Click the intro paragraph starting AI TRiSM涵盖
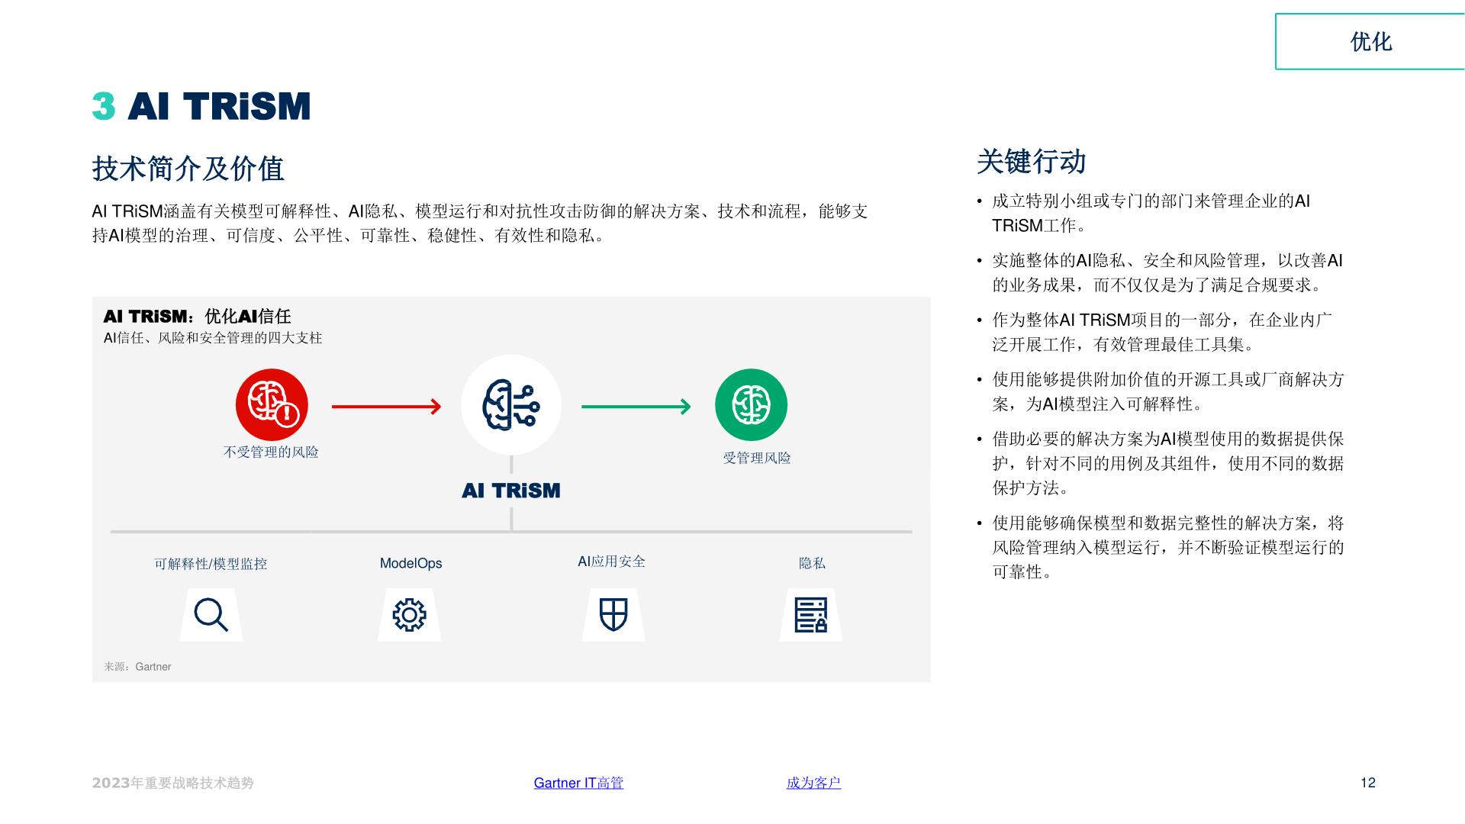The image size is (1465, 824). click(480, 224)
